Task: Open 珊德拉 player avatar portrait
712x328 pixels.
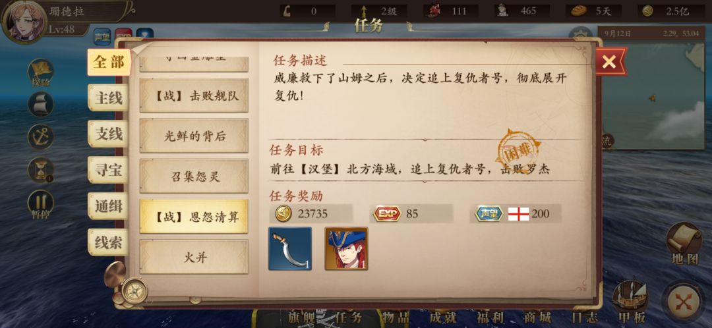Action: [24, 22]
